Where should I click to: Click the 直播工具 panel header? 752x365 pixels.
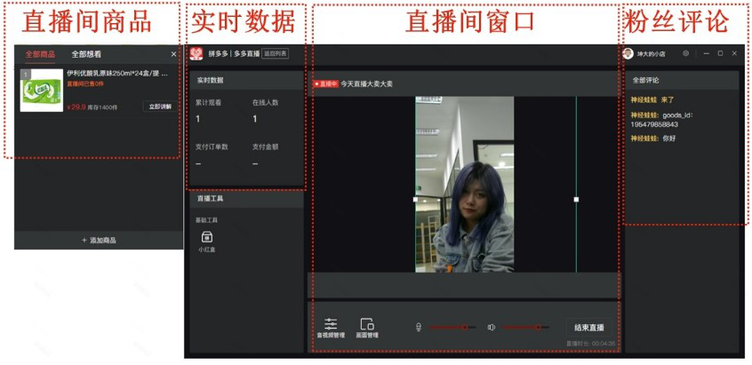(x=246, y=198)
